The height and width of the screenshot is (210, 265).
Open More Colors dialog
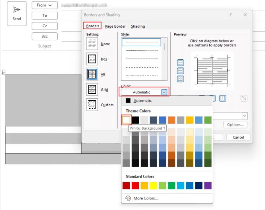(167, 198)
